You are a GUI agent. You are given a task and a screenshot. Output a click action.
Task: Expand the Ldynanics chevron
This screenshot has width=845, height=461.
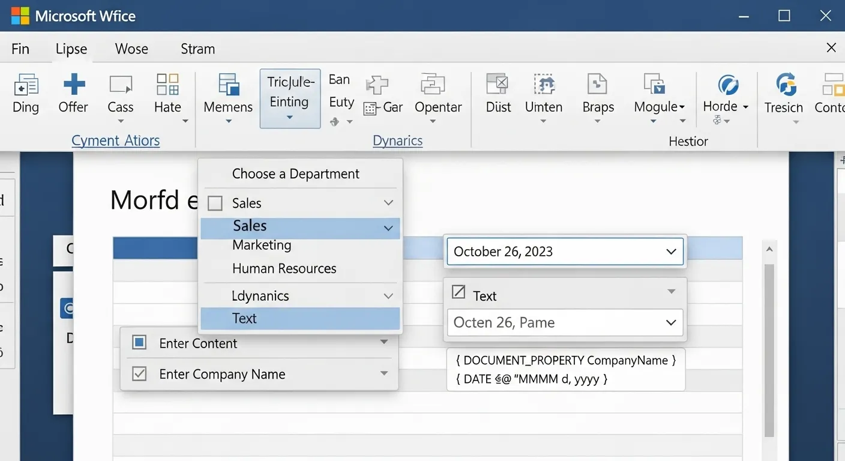pyautogui.click(x=388, y=296)
